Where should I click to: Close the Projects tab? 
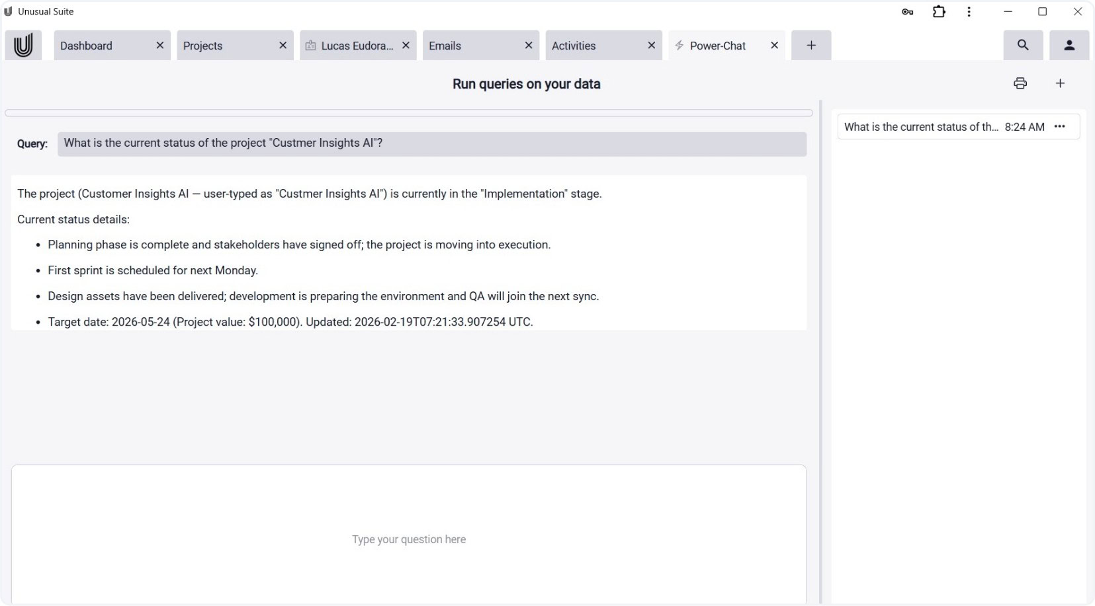pyautogui.click(x=283, y=46)
